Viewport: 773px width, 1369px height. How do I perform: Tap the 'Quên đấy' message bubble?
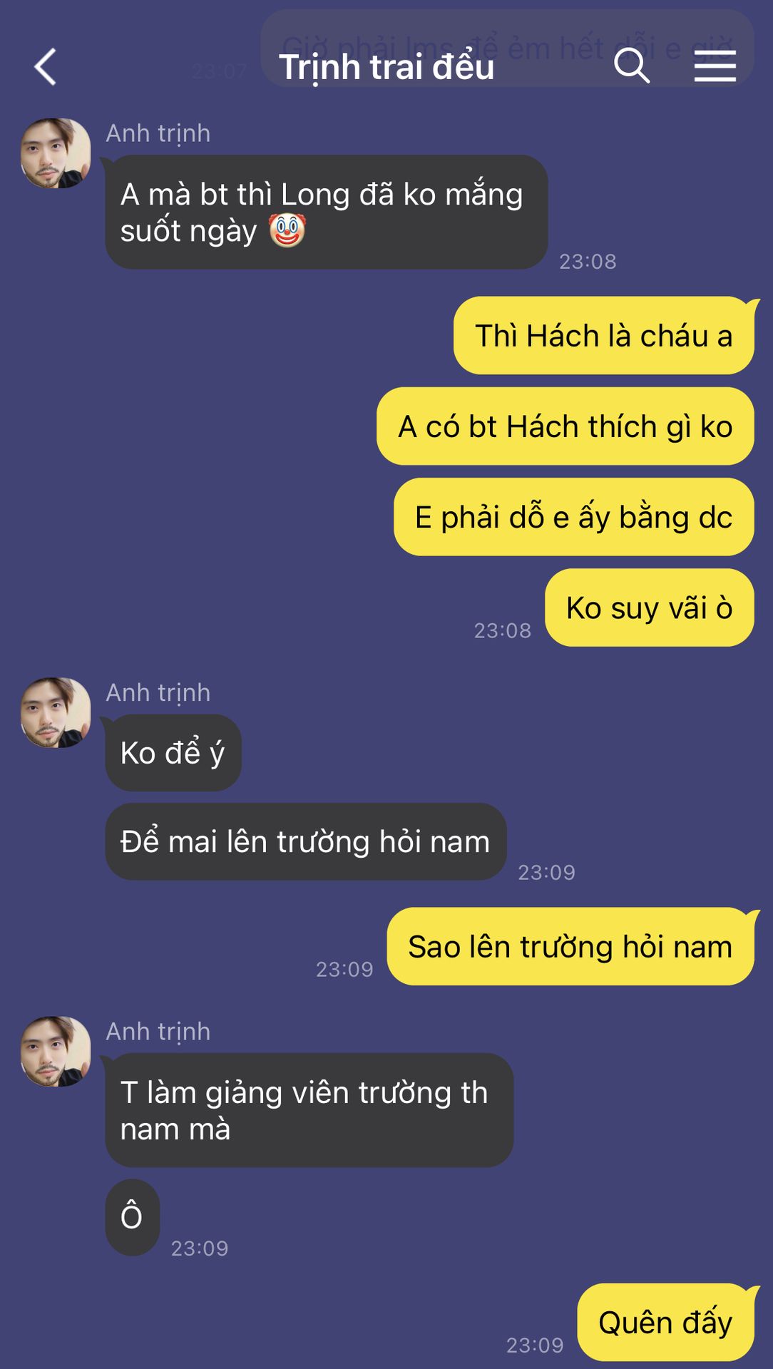point(665,1322)
